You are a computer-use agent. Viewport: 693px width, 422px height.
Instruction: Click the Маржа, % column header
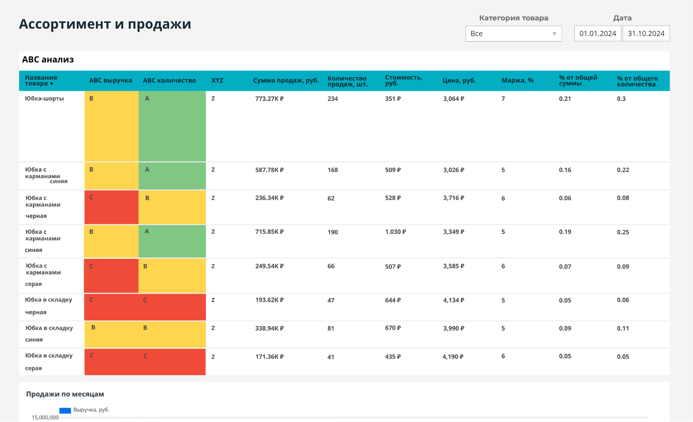click(517, 81)
